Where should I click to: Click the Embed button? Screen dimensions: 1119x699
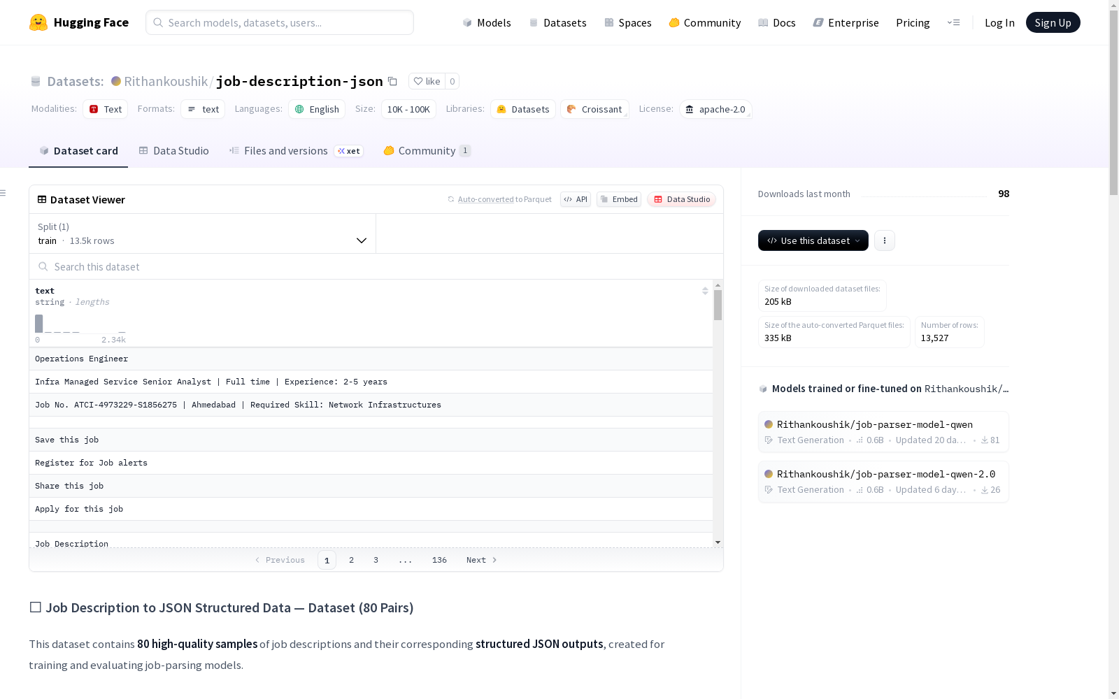click(x=619, y=199)
